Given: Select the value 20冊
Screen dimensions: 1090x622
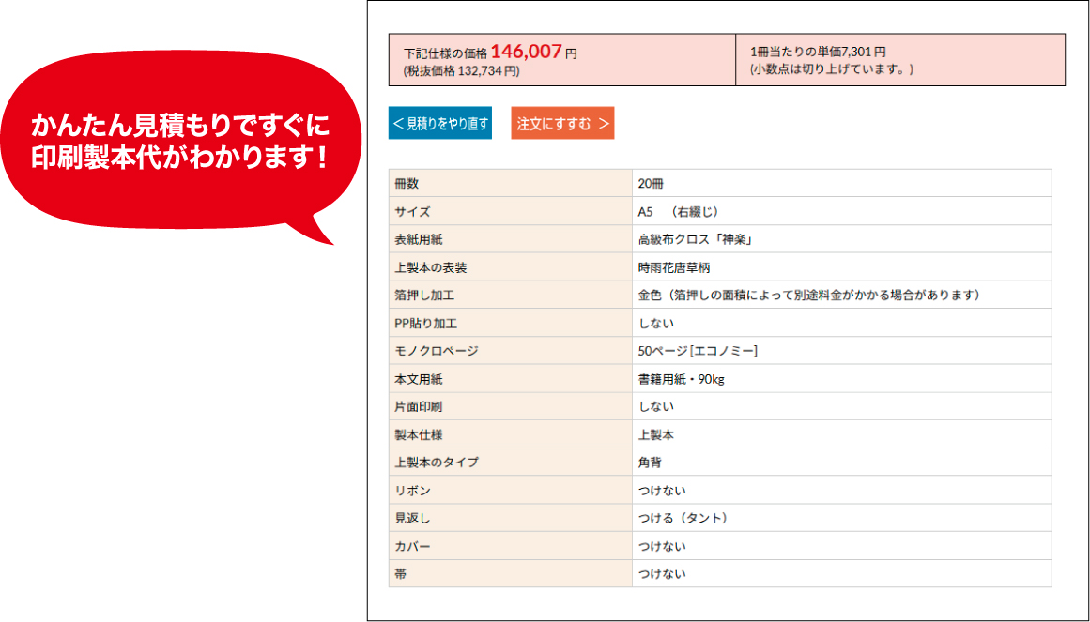Looking at the screenshot, I should (x=652, y=184).
